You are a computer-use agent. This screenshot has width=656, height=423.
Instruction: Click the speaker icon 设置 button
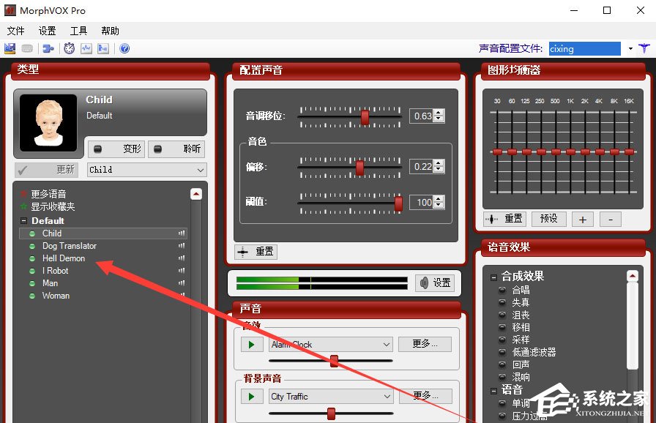[x=435, y=283]
